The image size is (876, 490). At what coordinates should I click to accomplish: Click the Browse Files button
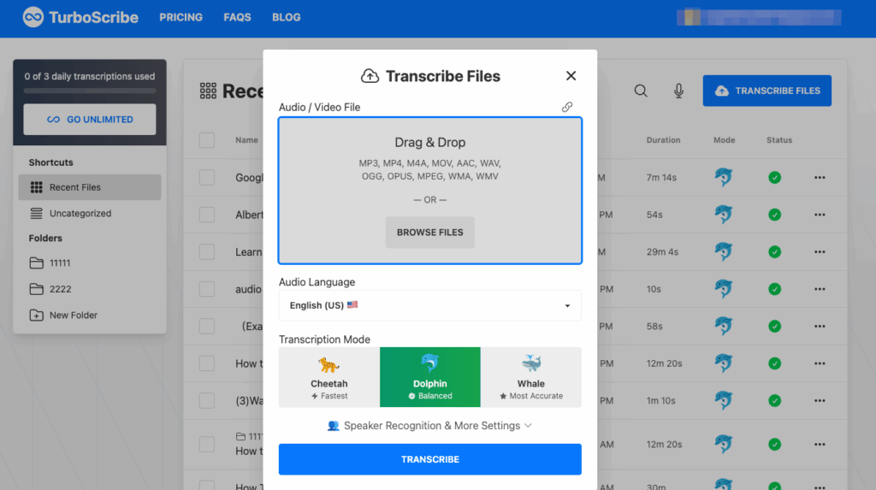pos(429,233)
